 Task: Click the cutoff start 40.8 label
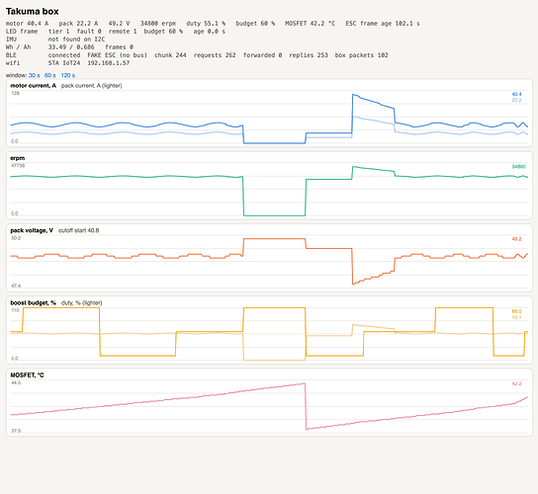(78, 230)
